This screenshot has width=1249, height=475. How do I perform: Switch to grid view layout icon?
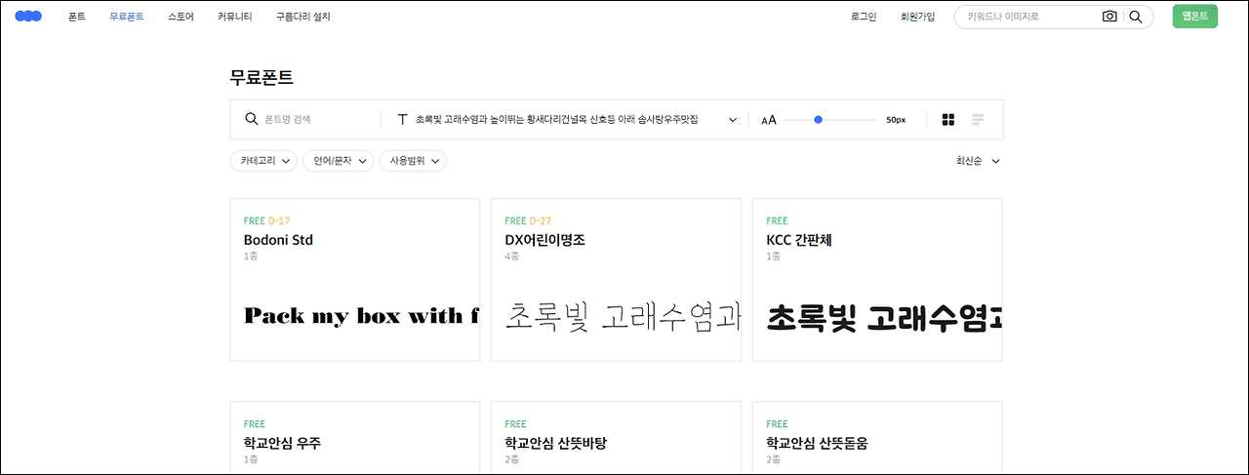click(x=947, y=120)
